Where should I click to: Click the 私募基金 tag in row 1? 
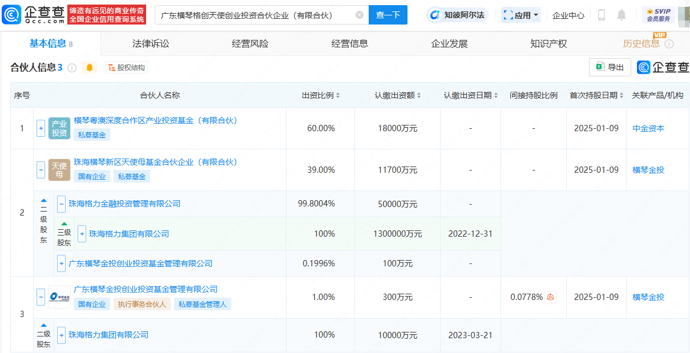[92, 135]
